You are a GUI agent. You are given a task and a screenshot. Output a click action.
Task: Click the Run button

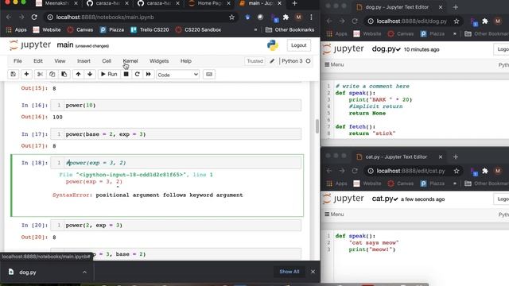[109, 74]
